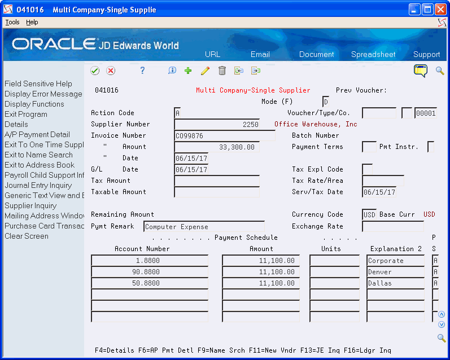
Task: Click the G/L Date field
Action: click(x=191, y=169)
